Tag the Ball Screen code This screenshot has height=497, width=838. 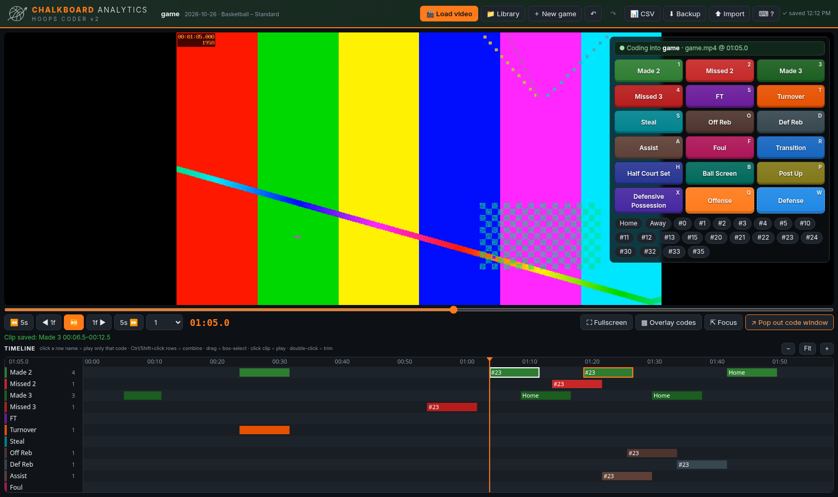[x=720, y=173]
